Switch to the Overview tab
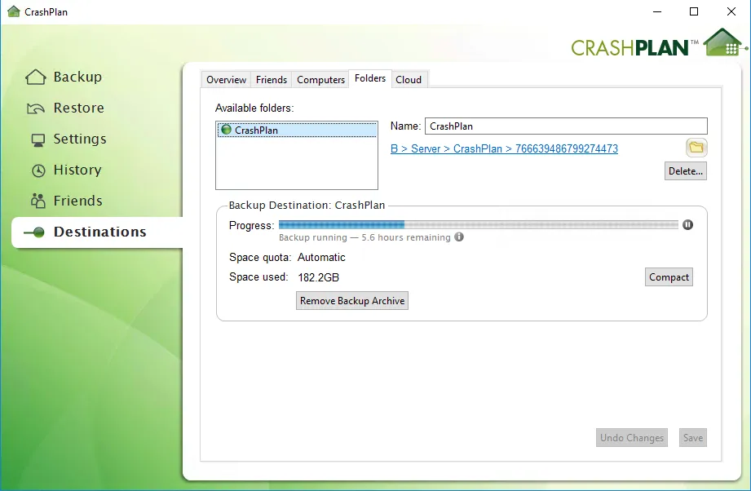 (x=225, y=79)
